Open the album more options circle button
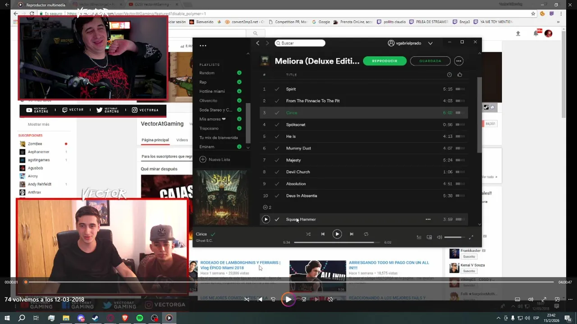577x324 pixels. point(459,61)
